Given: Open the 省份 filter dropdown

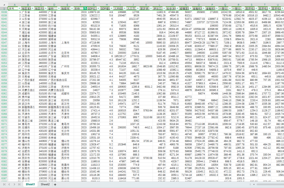Looking at the screenshot, I should [59, 8].
